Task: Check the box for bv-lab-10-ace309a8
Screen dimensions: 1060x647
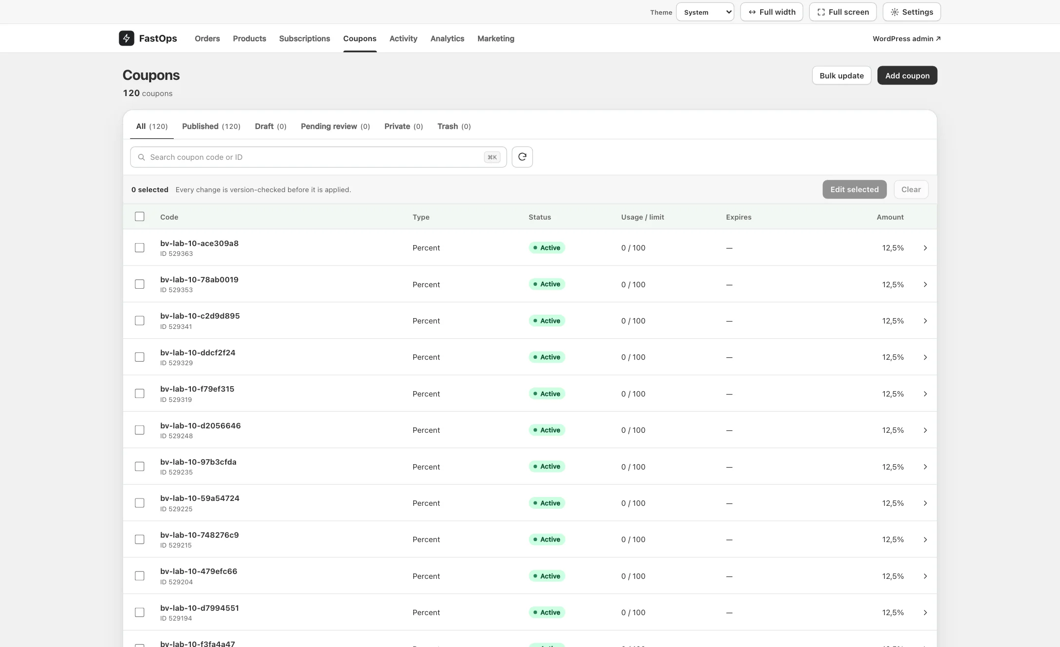Action: [140, 248]
